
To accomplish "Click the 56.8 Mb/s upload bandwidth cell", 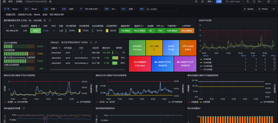I will click(x=187, y=31).
